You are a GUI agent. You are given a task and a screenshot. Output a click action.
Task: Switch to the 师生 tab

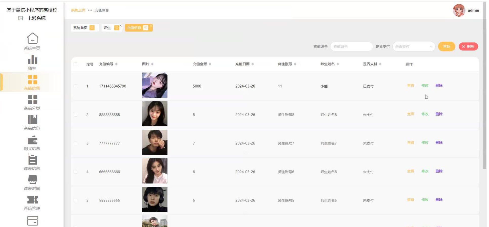click(x=112, y=28)
